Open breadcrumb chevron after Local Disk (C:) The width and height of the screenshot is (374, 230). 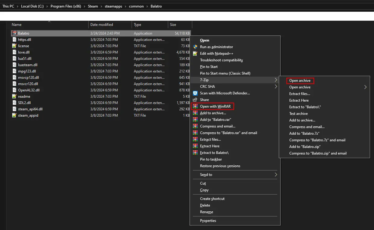47,6
